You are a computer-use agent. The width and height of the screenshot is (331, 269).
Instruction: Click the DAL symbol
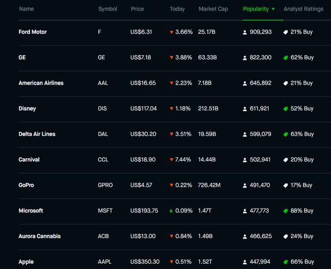[103, 134]
